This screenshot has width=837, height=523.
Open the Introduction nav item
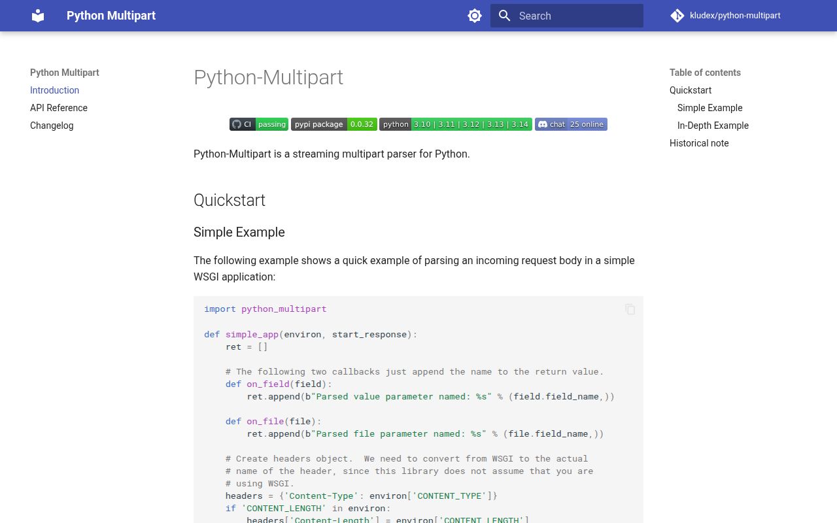tap(54, 90)
